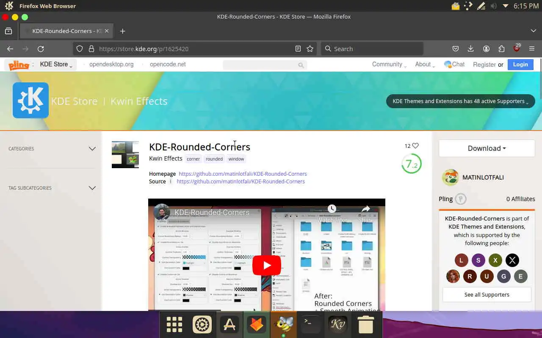Open the terminal from the dock
542x338 pixels.
tap(311, 324)
